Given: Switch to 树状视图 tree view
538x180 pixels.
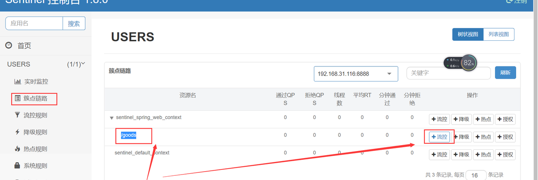Looking at the screenshot, I should [468, 34].
